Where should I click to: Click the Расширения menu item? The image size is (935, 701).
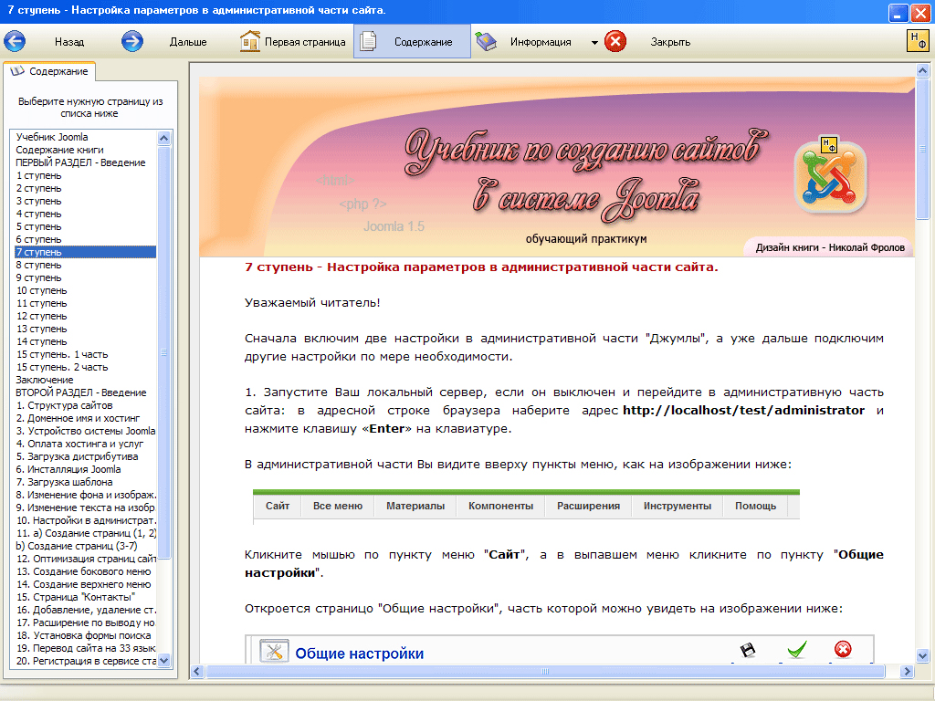tap(589, 506)
